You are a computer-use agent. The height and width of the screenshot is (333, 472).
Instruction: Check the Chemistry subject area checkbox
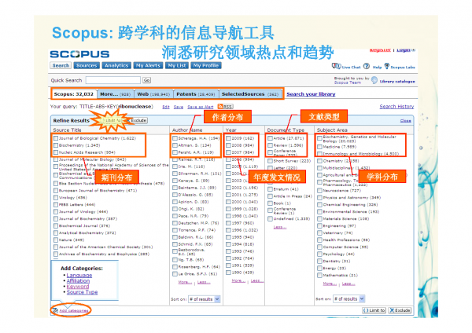[x=319, y=161]
